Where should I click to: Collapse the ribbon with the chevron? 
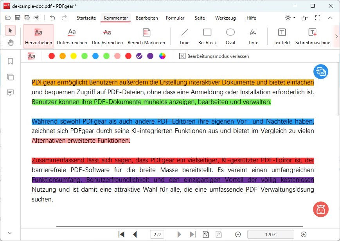click(x=330, y=18)
